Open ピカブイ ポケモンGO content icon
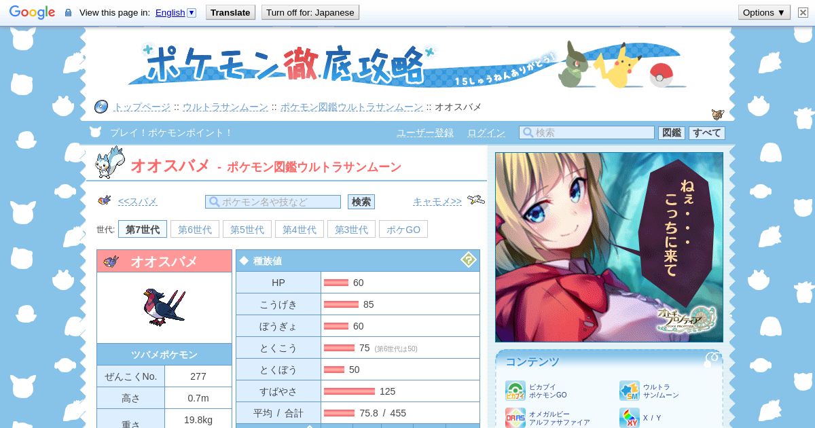The image size is (815, 428). (515, 391)
